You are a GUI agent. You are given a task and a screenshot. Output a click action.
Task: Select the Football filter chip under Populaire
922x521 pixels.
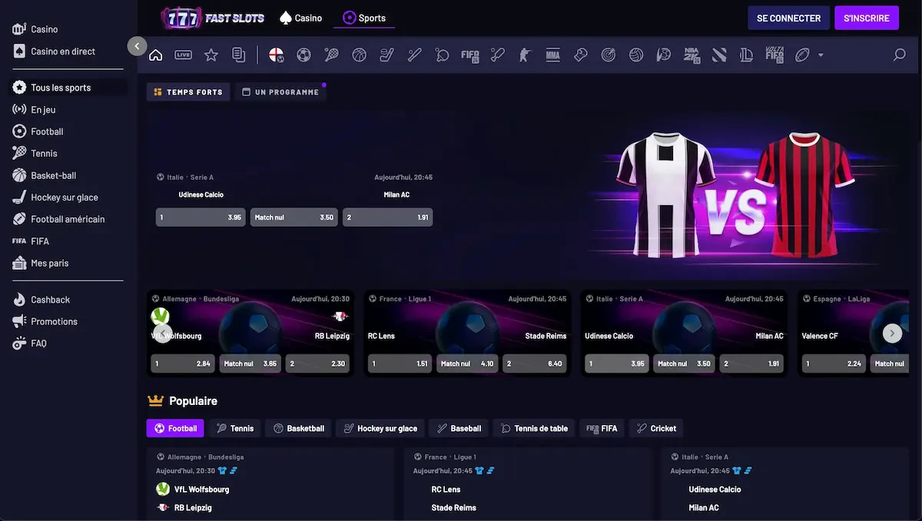point(175,428)
